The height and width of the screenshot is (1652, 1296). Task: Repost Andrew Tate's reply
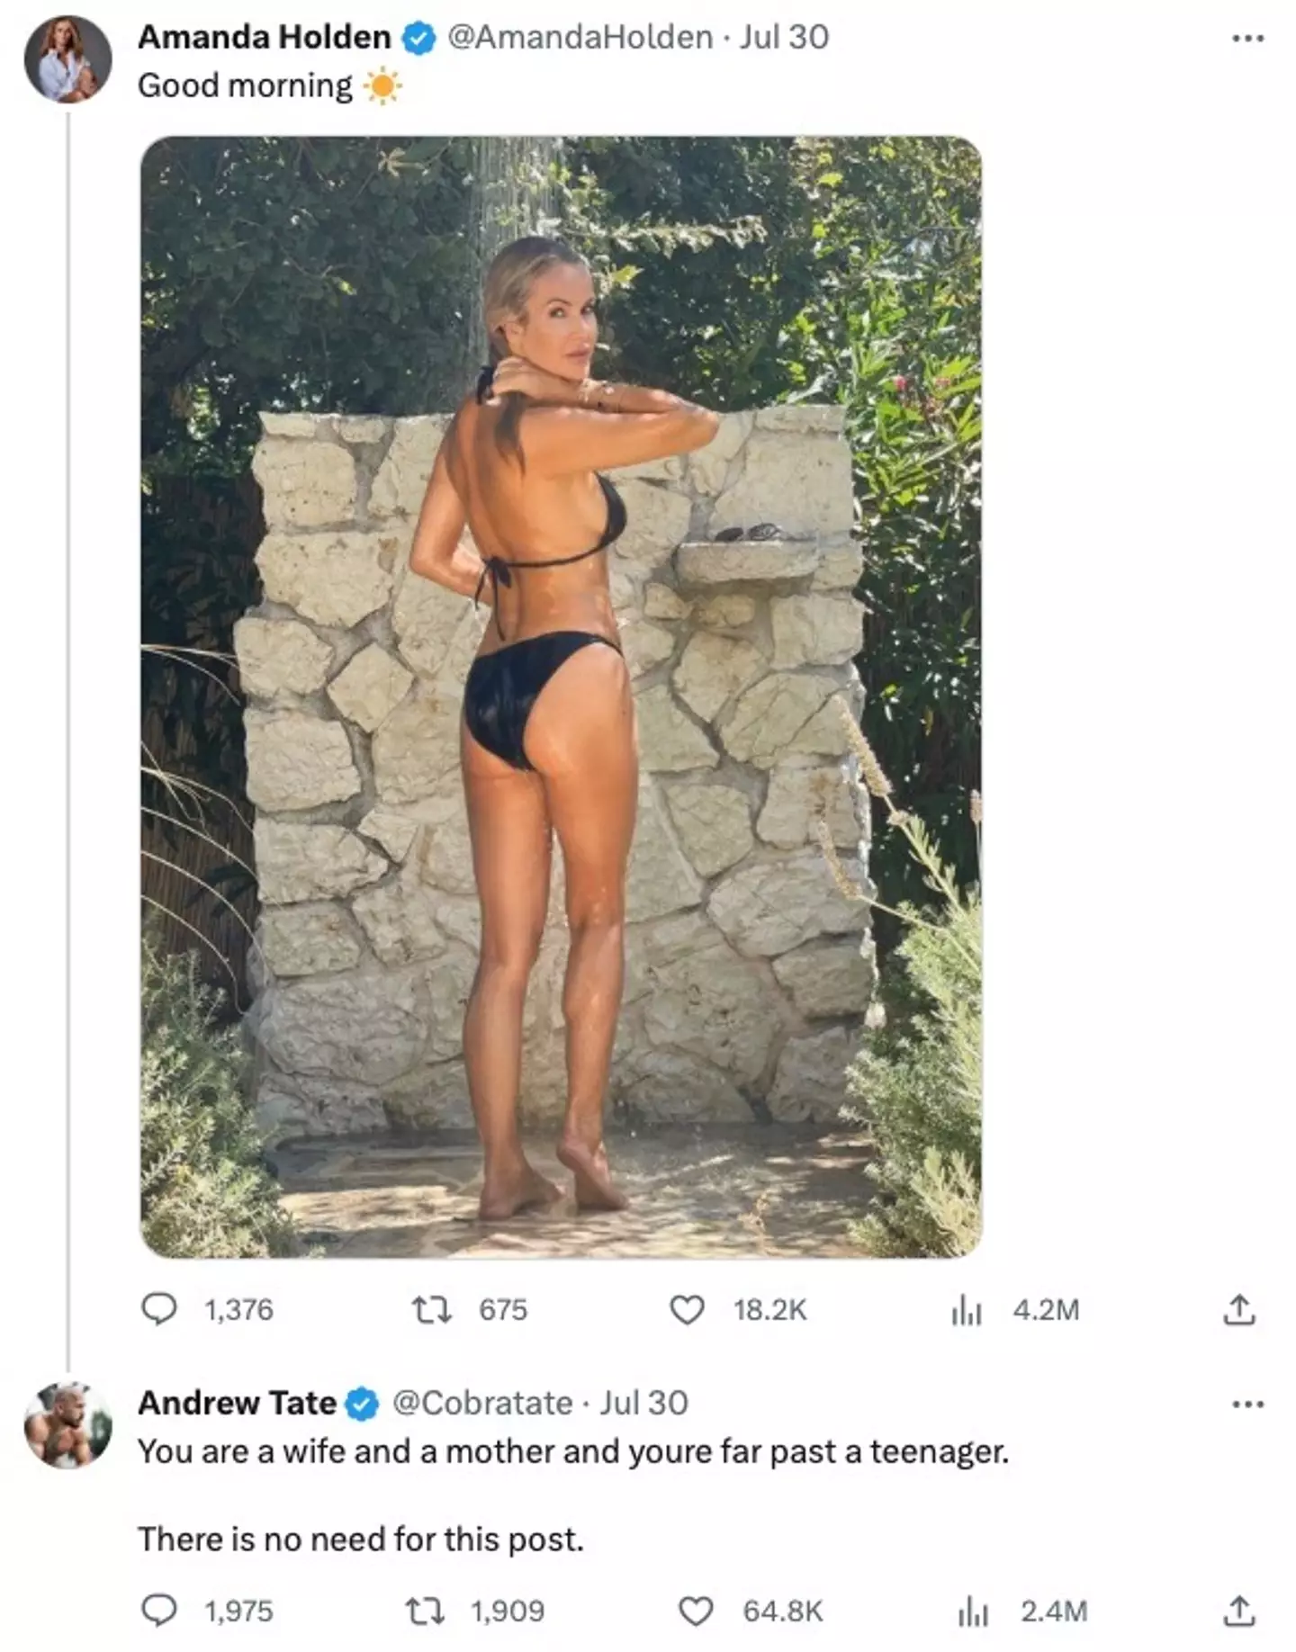[x=425, y=1611]
